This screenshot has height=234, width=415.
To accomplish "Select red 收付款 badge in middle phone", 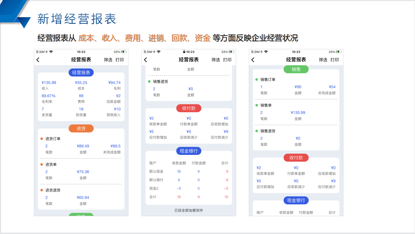I will 189,108.
